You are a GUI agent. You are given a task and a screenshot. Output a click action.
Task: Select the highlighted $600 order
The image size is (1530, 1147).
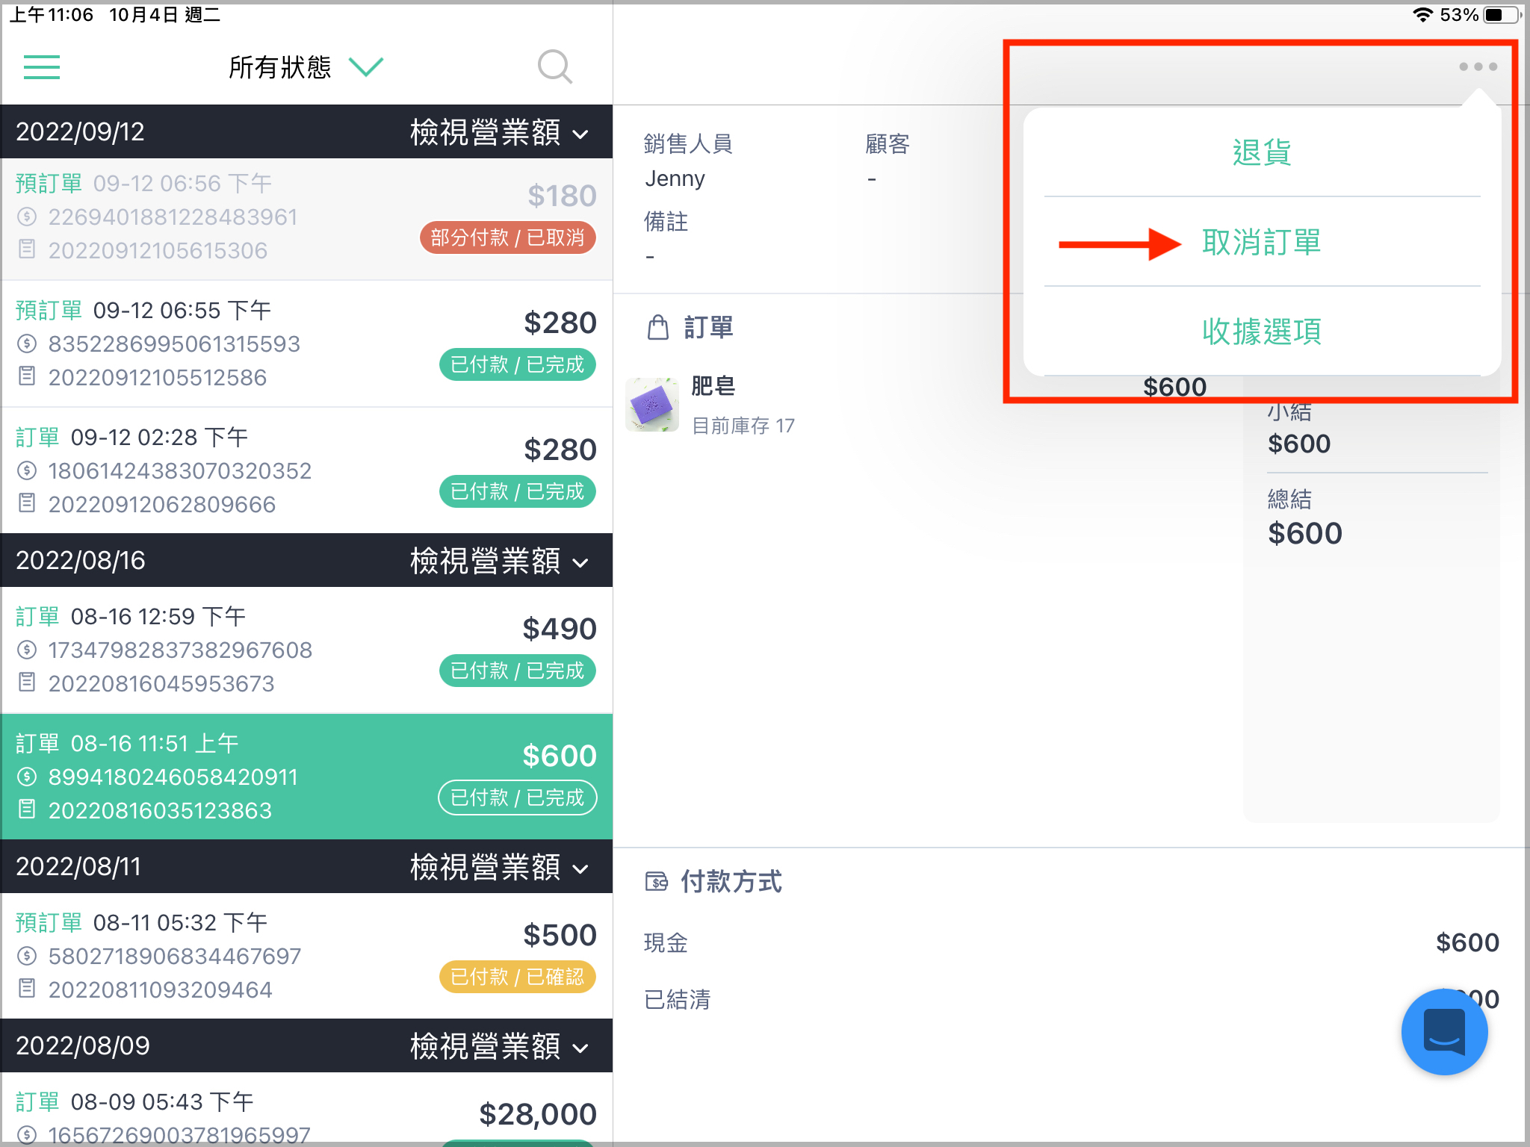(306, 777)
